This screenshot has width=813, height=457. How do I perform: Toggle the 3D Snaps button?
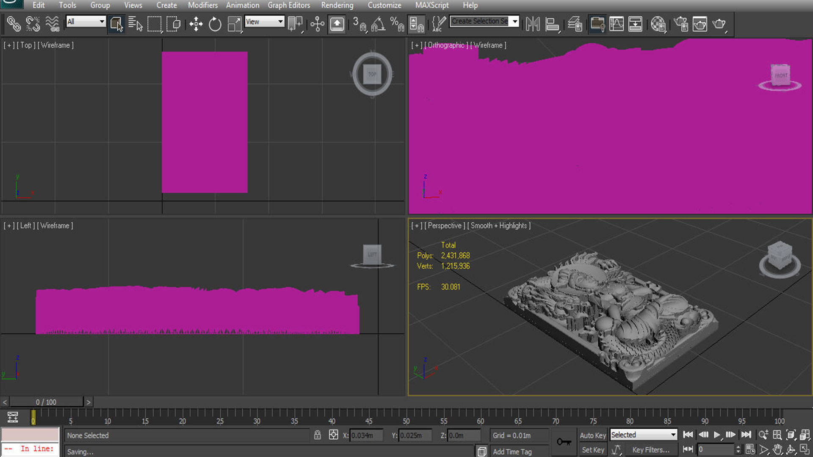[x=359, y=24]
